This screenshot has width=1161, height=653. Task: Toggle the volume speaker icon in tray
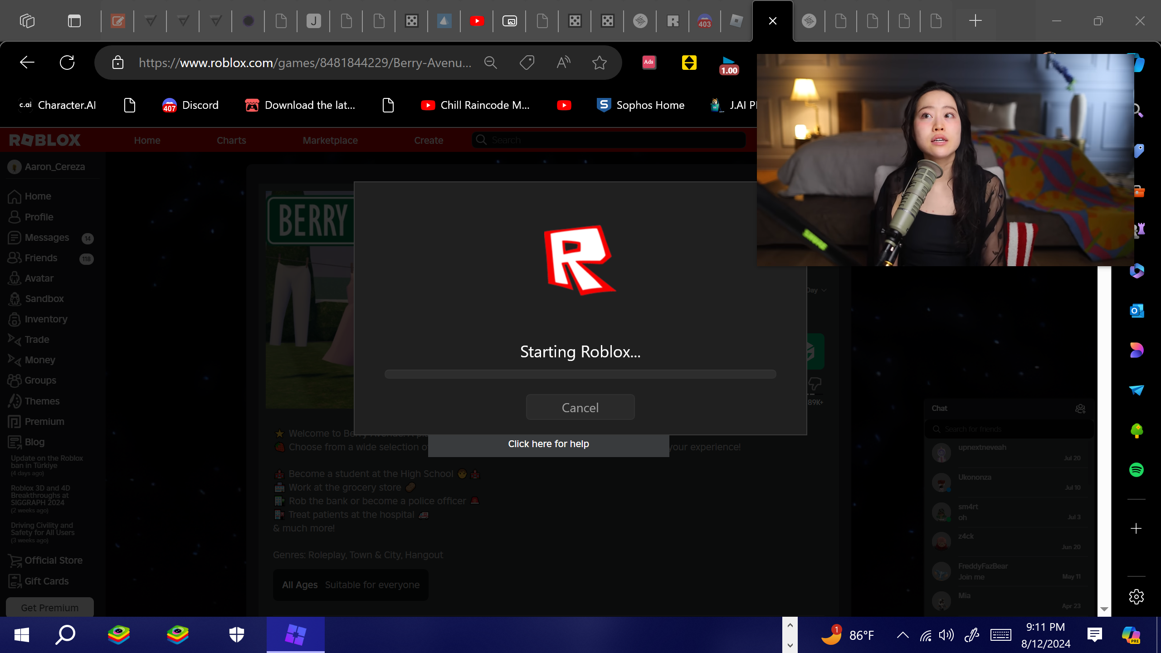tap(946, 635)
